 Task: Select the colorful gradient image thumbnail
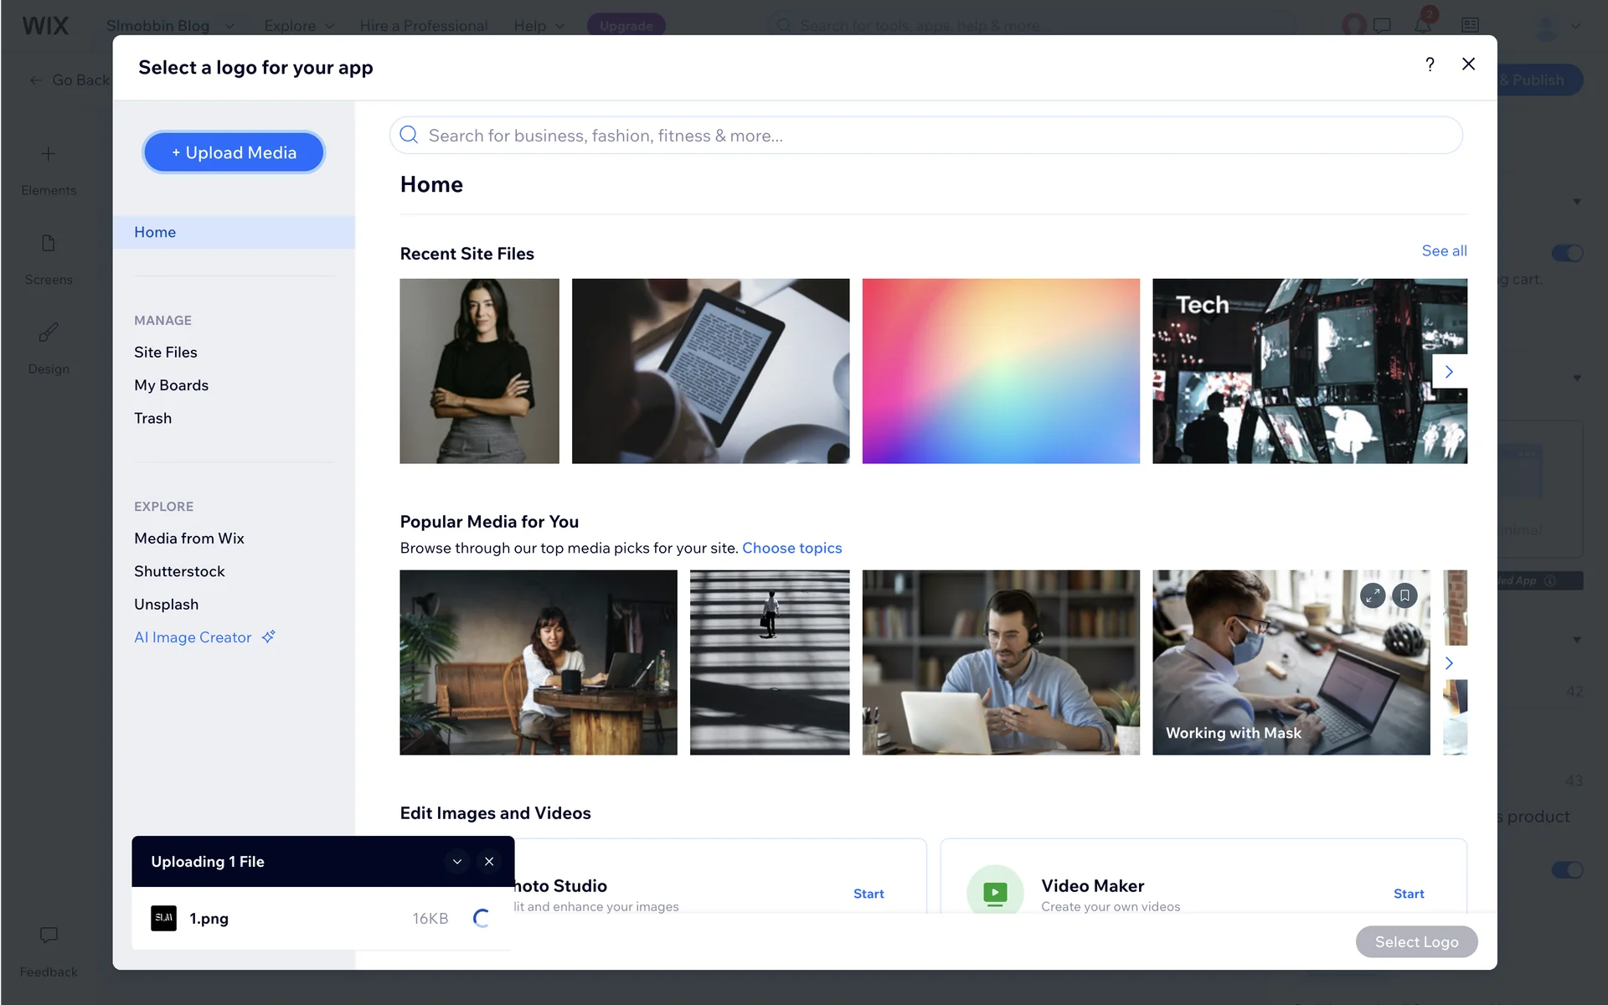pyautogui.click(x=1001, y=371)
